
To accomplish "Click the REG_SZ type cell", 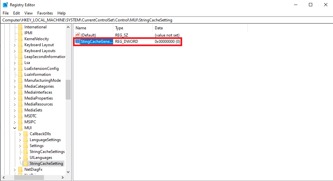I will [x=121, y=35].
